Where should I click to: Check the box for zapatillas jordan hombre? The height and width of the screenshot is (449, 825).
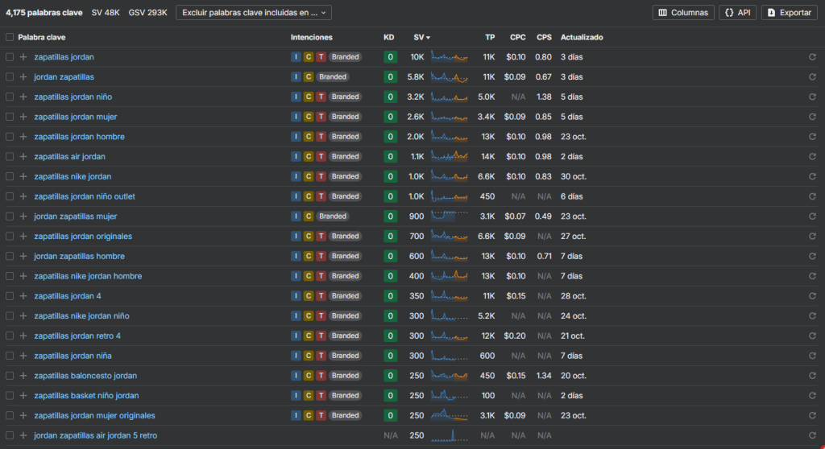coord(10,137)
